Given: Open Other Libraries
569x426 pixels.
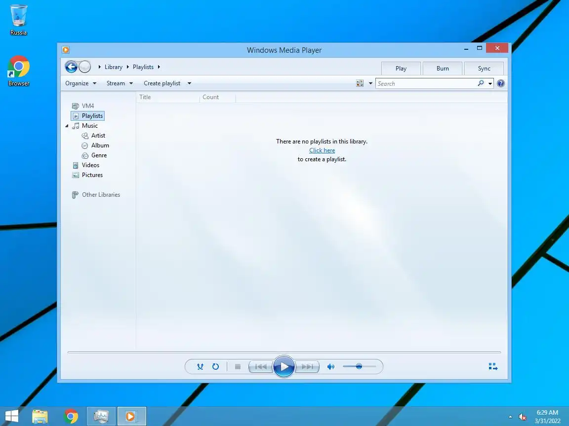Looking at the screenshot, I should 96,195.
